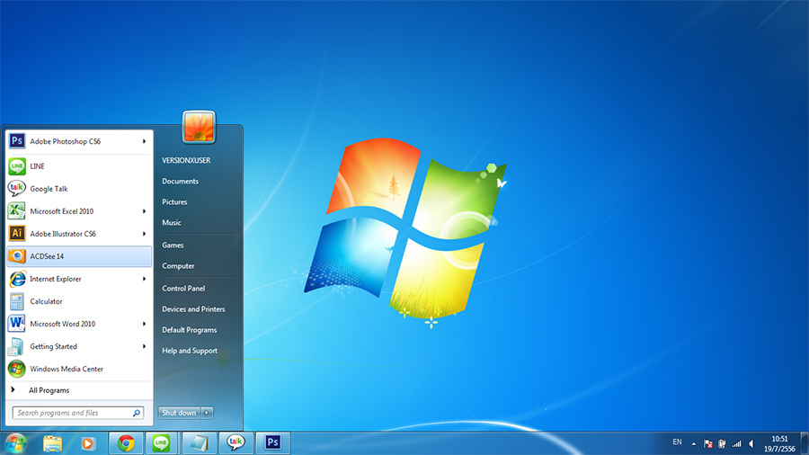Open Adobe Photoshop CS6 from Start menu
Image resolution: width=809 pixels, height=455 pixels.
pyautogui.click(x=79, y=141)
